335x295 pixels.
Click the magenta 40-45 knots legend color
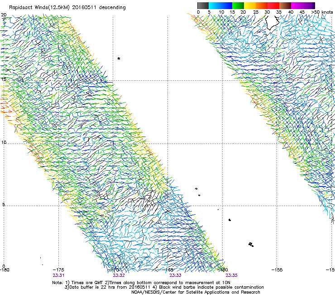tap(297, 5)
